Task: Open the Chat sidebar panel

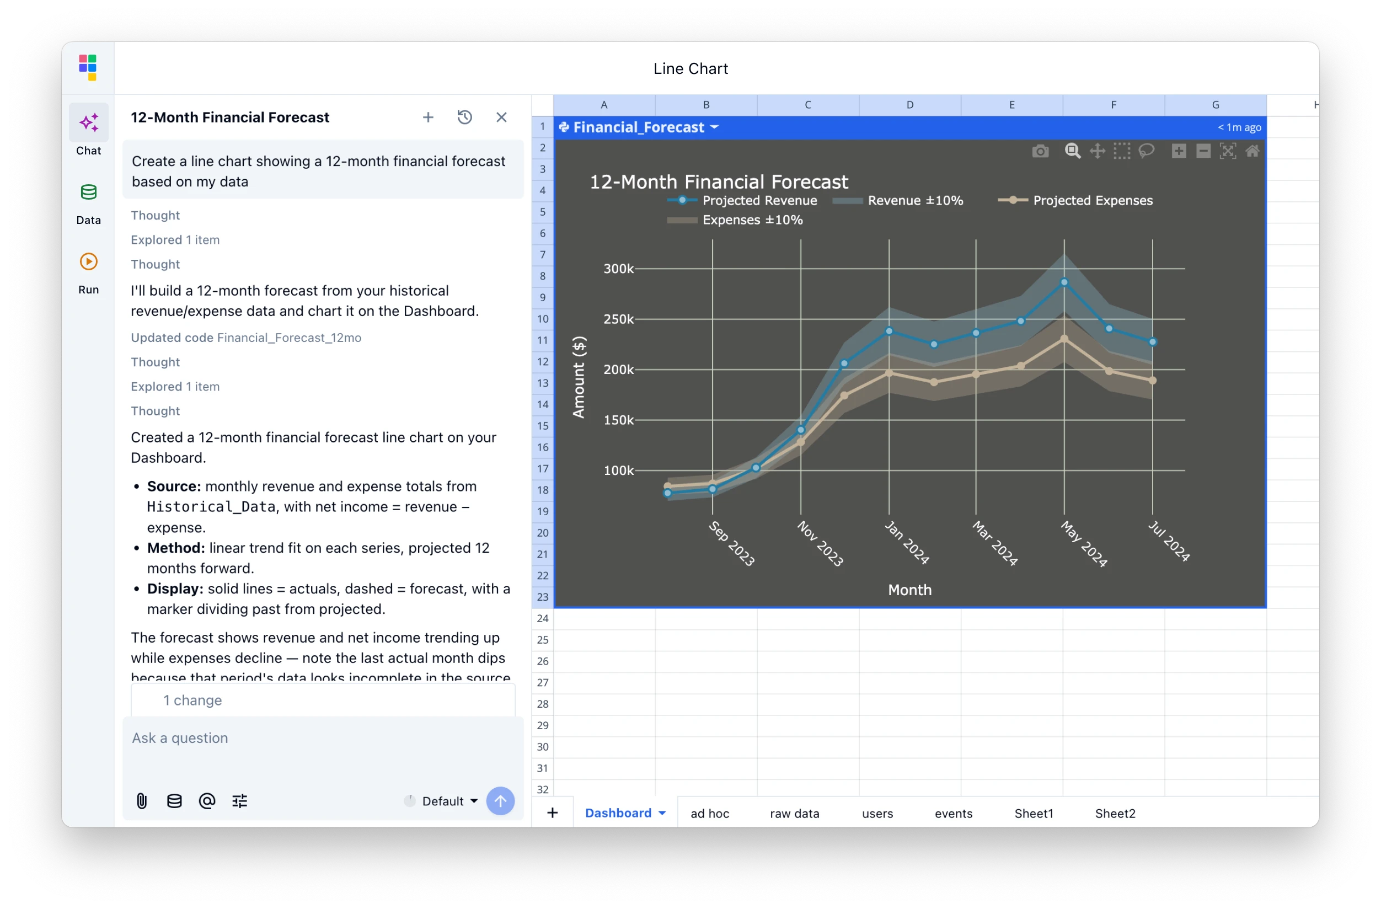Action: click(88, 130)
